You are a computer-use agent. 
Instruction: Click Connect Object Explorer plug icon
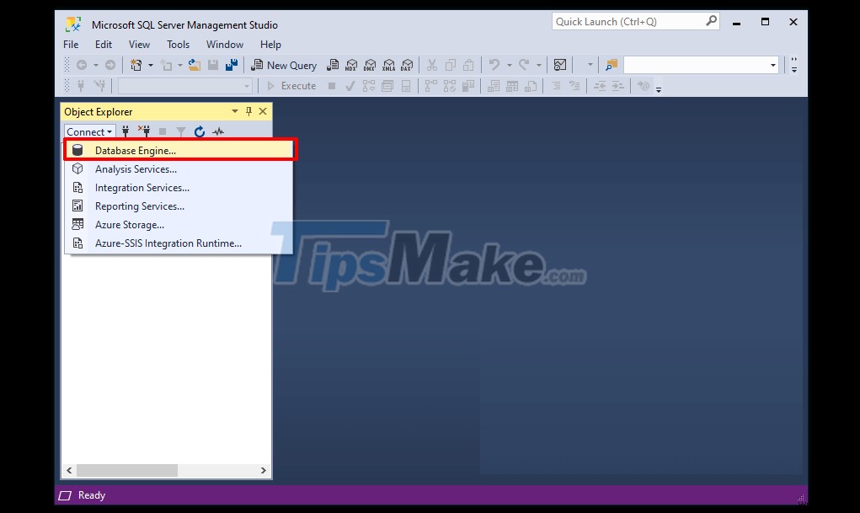pyautogui.click(x=126, y=131)
